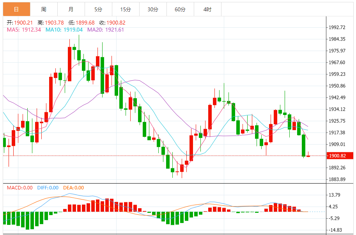
Task: Switch to the 周 weekly tab
Action: 44,9
